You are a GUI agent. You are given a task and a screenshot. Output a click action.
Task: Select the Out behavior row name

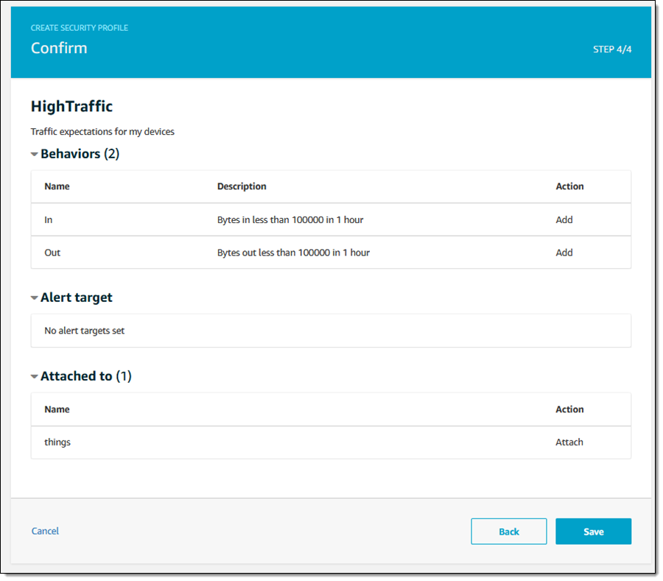[52, 253]
